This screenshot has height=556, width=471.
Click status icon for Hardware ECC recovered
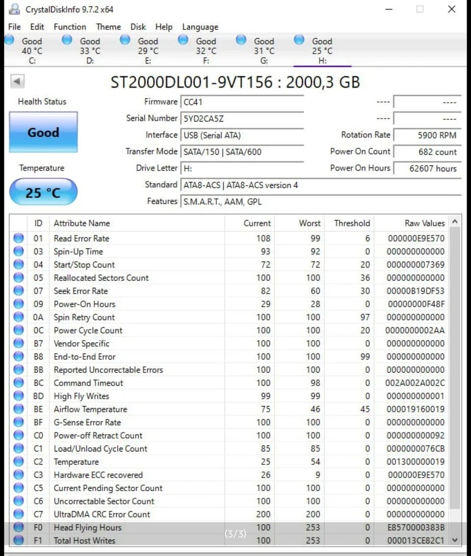coord(19,474)
